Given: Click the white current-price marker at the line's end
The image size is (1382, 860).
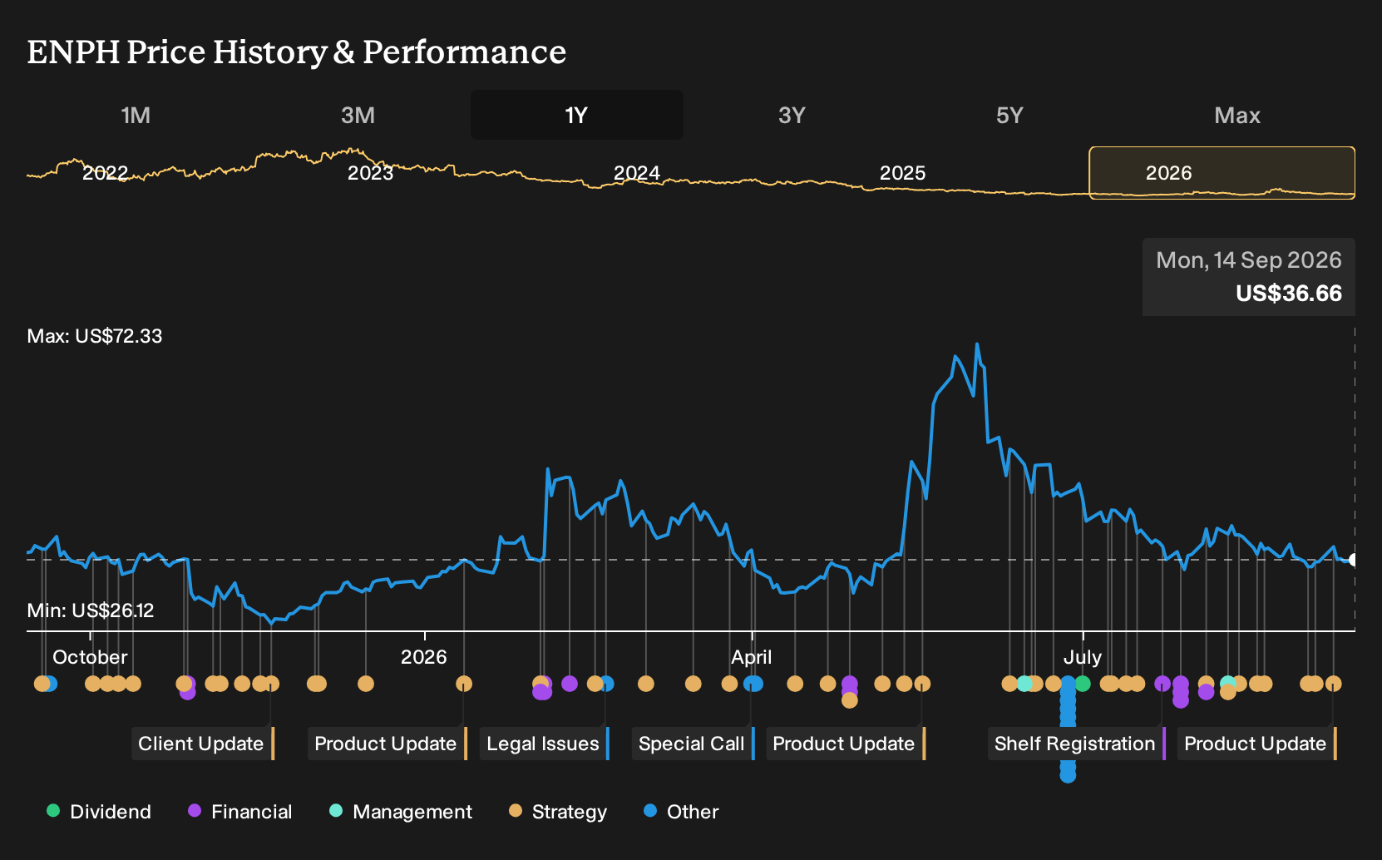Looking at the screenshot, I should coord(1354,560).
